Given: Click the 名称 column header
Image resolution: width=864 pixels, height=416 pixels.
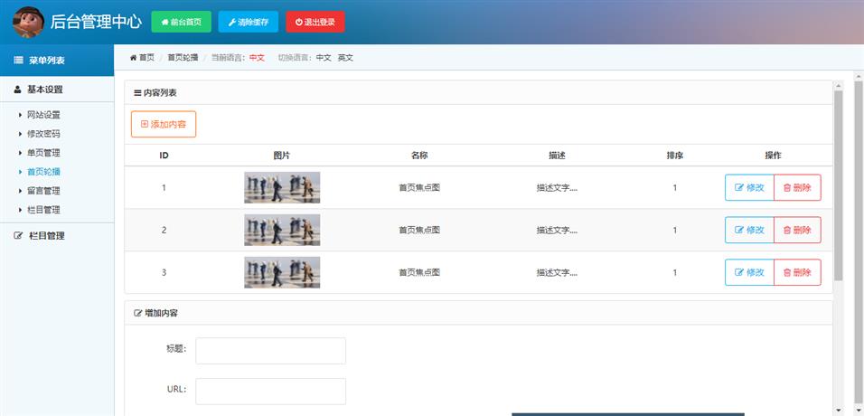Looking at the screenshot, I should pyautogui.click(x=419, y=156).
